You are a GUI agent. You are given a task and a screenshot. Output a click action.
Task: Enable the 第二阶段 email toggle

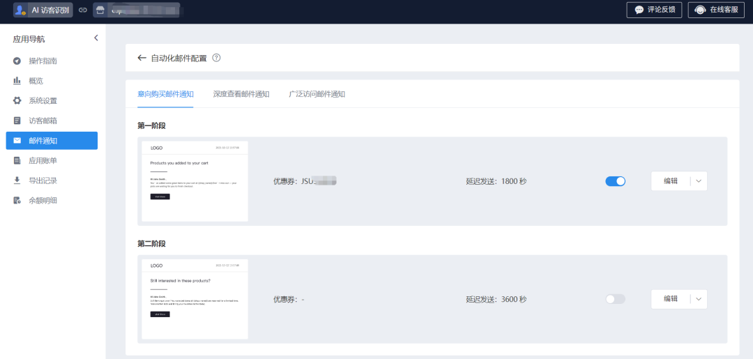point(615,299)
